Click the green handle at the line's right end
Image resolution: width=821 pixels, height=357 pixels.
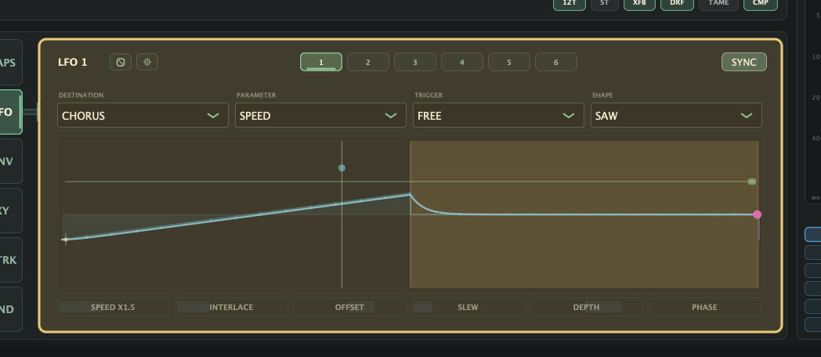coord(752,182)
